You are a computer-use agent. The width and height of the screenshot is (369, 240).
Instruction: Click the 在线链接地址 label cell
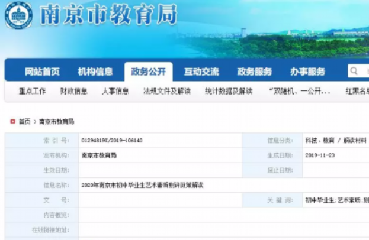42,230
